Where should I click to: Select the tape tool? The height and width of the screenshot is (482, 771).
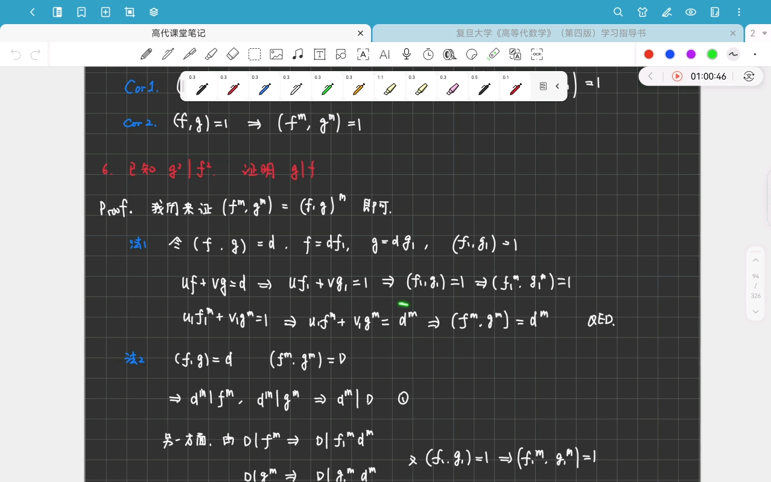coord(449,54)
